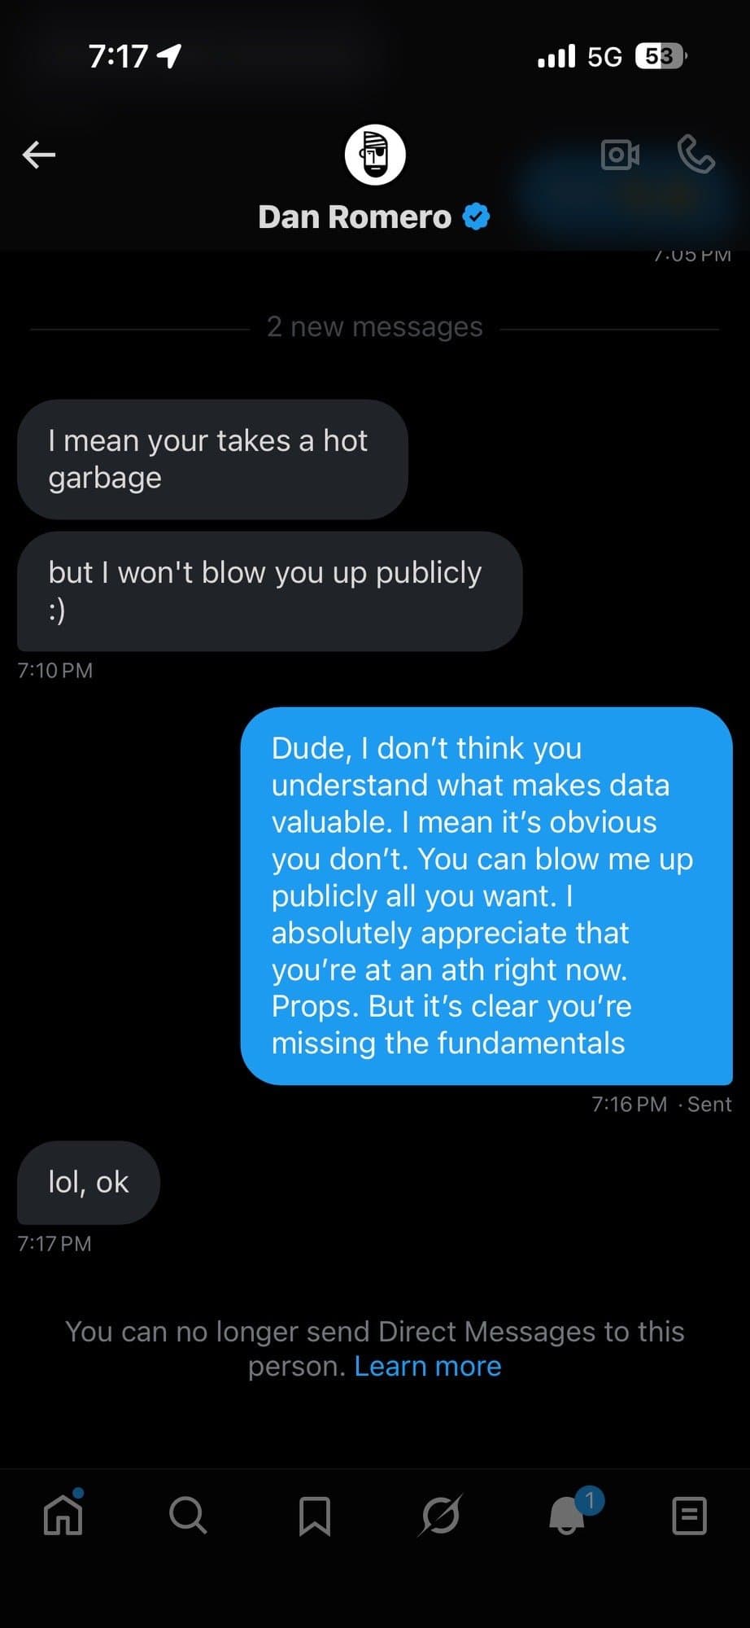This screenshot has width=750, height=1628.
Task: Tap the "2 new messages" divider
Action: pyautogui.click(x=375, y=327)
